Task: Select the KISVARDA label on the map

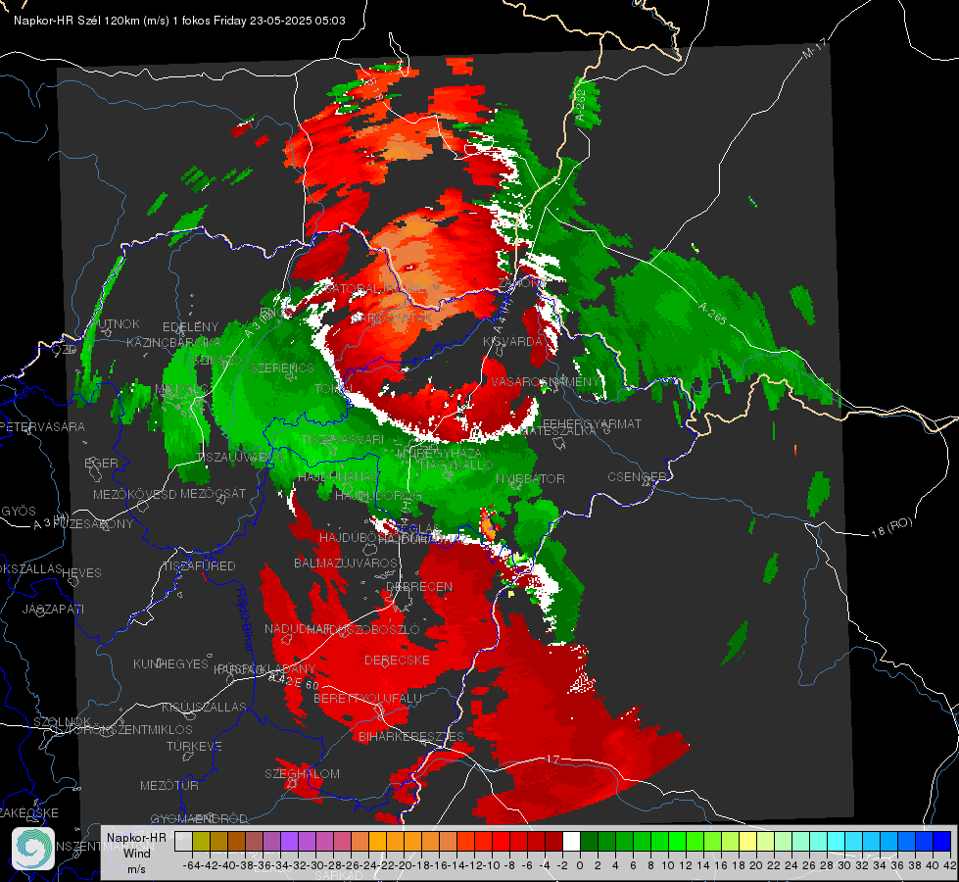Action: [x=513, y=342]
